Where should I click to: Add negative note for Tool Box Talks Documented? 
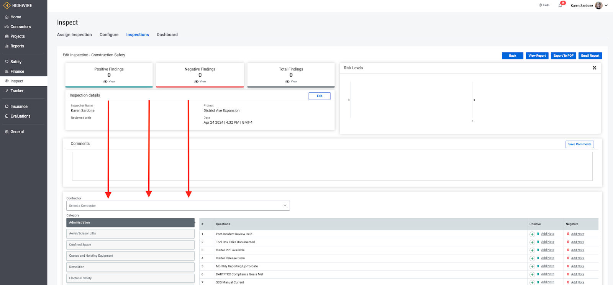click(x=578, y=242)
